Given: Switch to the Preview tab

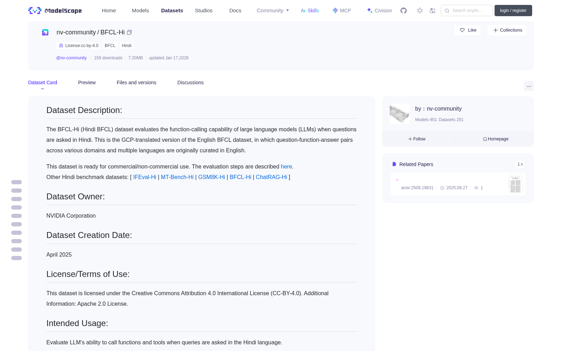Looking at the screenshot, I should [x=87, y=82].
